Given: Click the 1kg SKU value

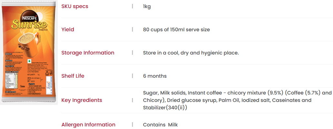Looking at the screenshot, I should tap(147, 6).
